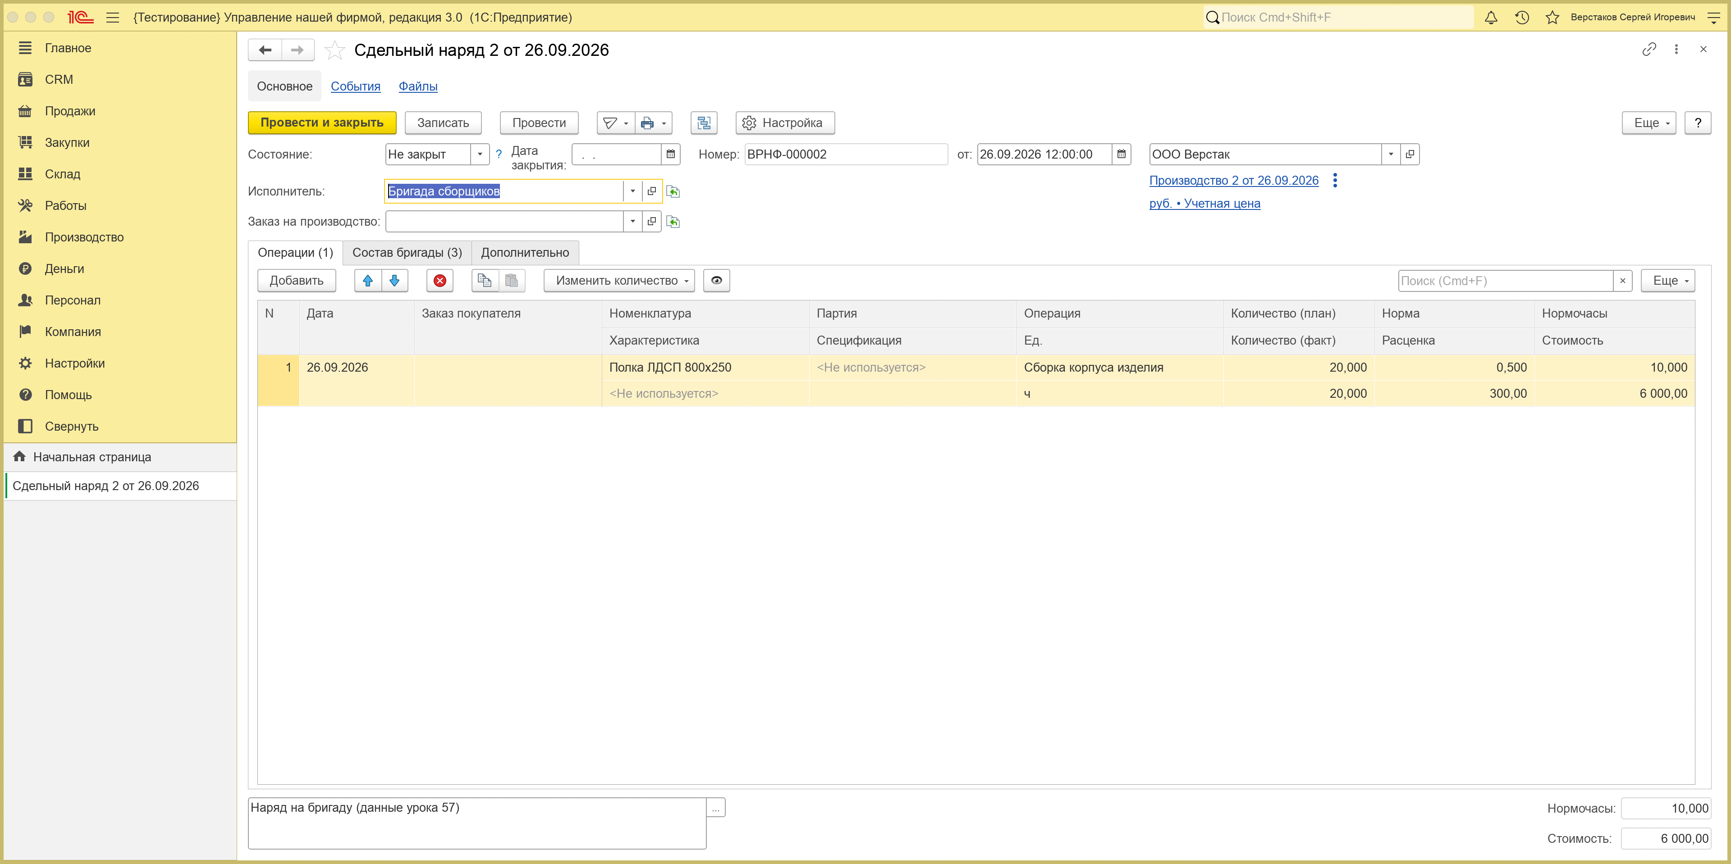1731x864 pixels.
Task: Open document structure report icon
Action: pyautogui.click(x=704, y=123)
